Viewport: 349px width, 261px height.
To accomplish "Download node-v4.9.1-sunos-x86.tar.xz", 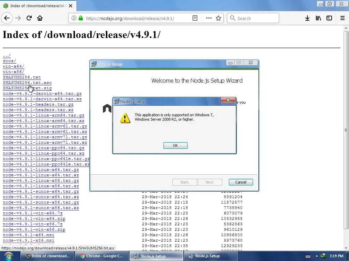I will (x=41, y=208).
